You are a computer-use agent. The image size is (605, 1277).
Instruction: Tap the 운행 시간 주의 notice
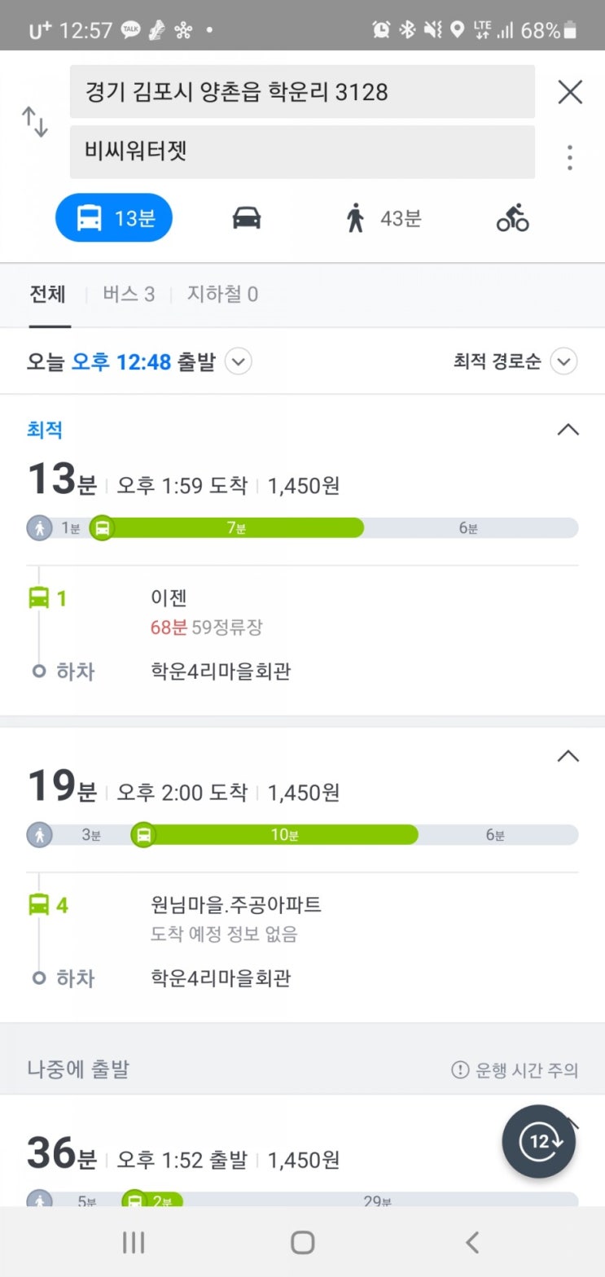[515, 1069]
